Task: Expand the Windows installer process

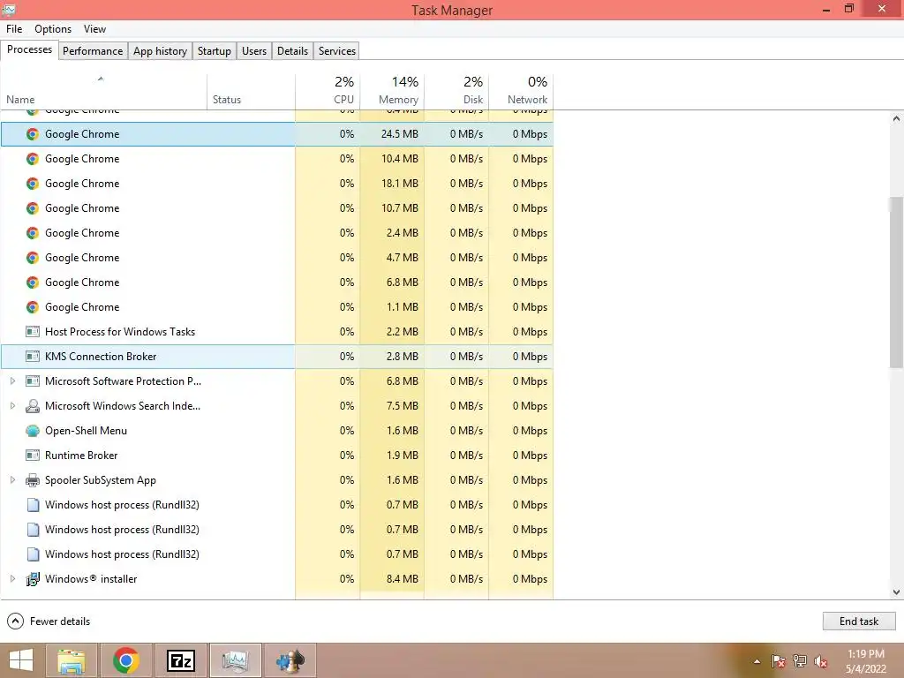Action: pyautogui.click(x=12, y=579)
